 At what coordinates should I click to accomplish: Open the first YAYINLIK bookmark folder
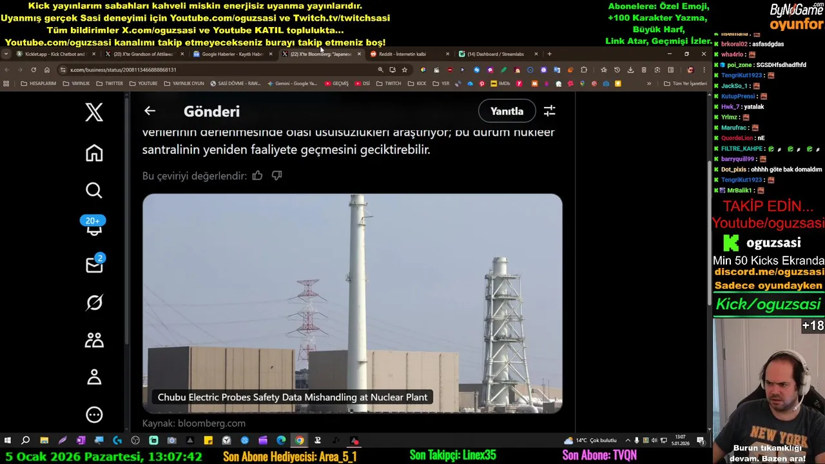tap(76, 84)
